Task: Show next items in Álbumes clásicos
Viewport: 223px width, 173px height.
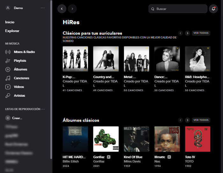Action: (187, 120)
